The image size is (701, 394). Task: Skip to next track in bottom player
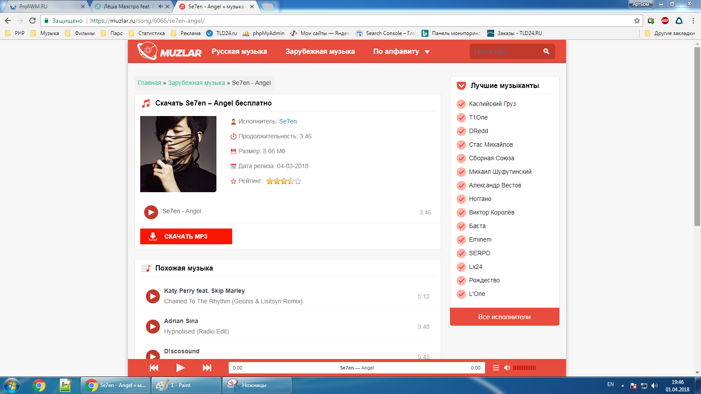[207, 368]
